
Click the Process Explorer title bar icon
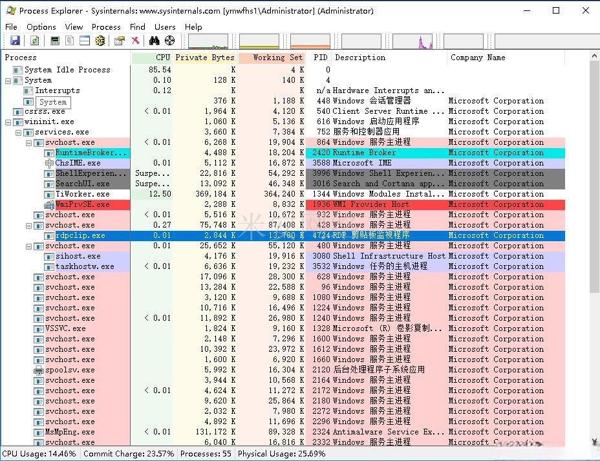pos(11,11)
